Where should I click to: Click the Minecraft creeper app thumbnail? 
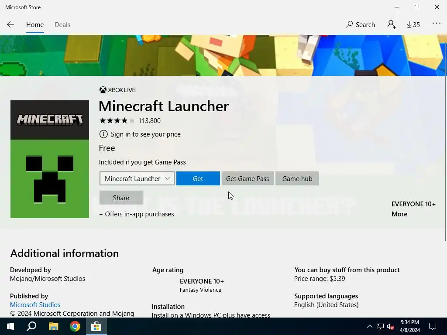pyautogui.click(x=50, y=159)
